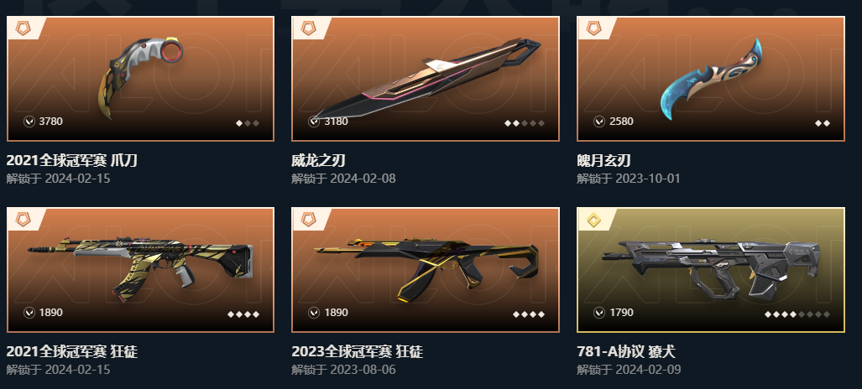Click the VP currency icon beside 1790

point(599,313)
